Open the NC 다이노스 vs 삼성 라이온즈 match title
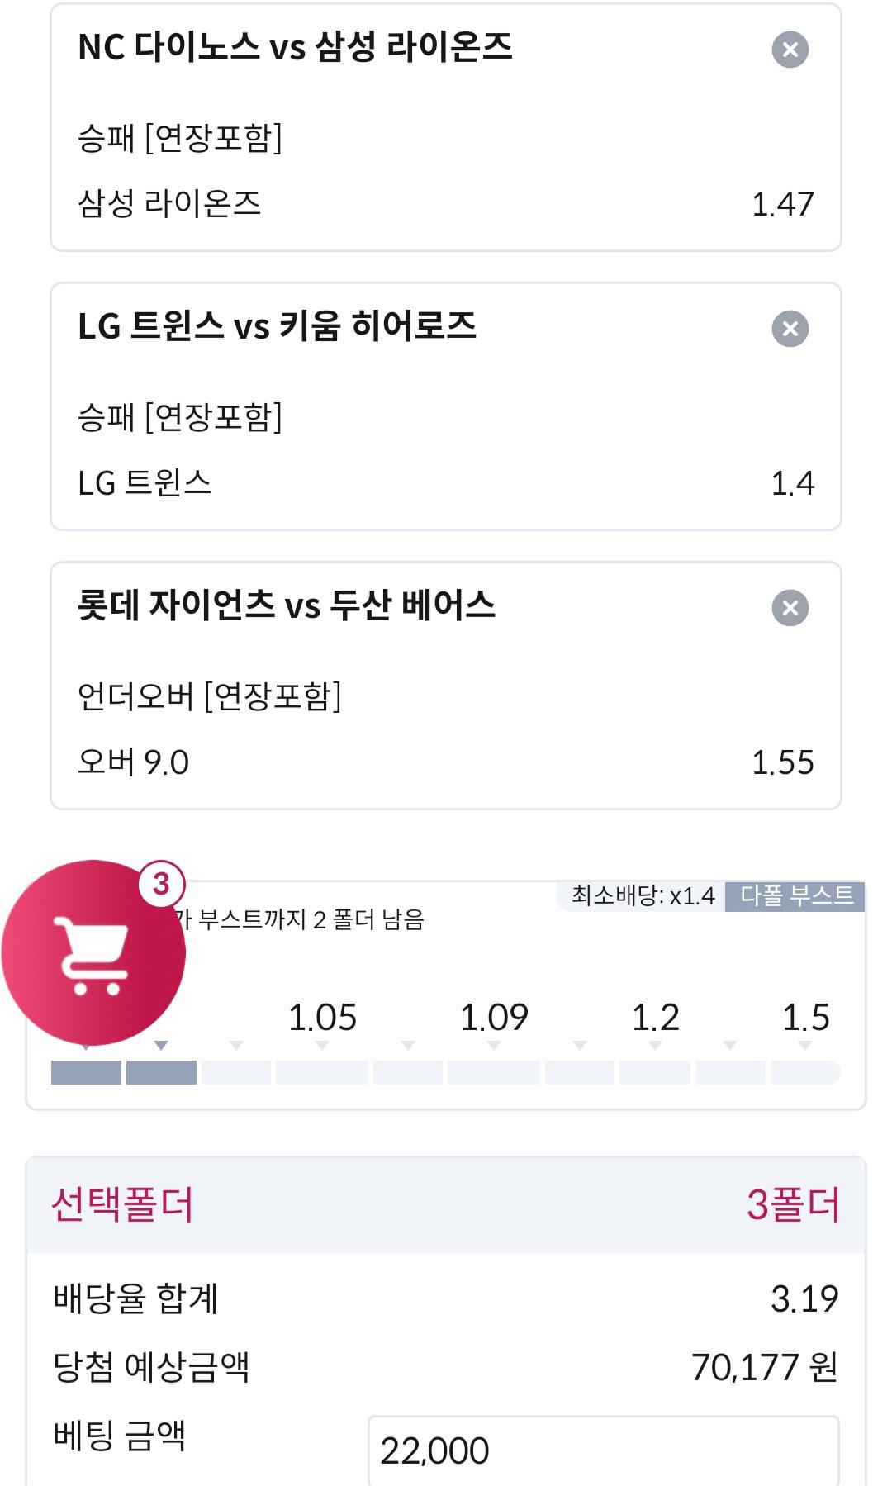 [295, 47]
